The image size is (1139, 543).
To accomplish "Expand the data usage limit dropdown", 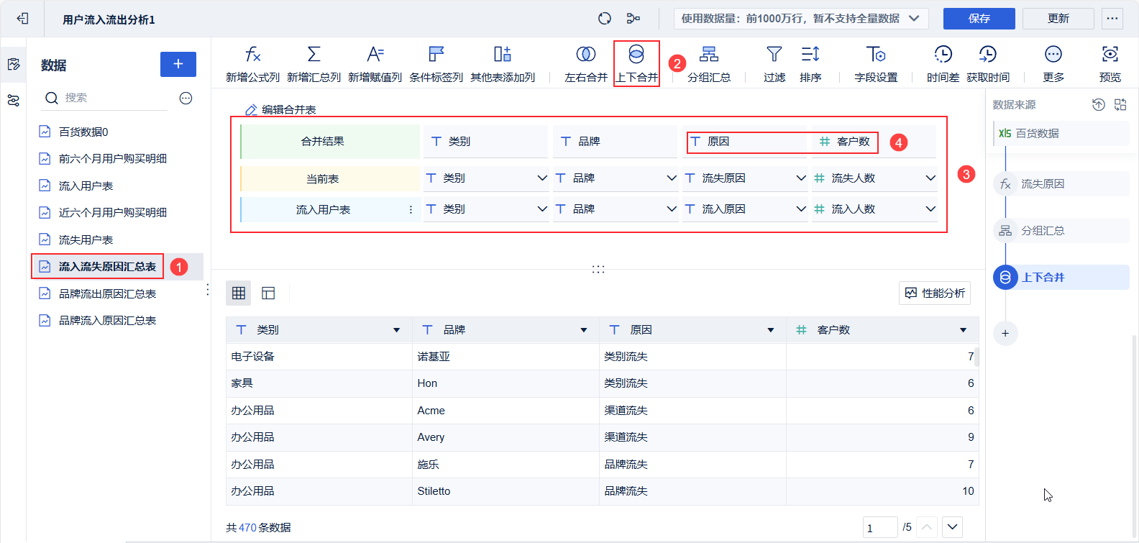I will [914, 19].
